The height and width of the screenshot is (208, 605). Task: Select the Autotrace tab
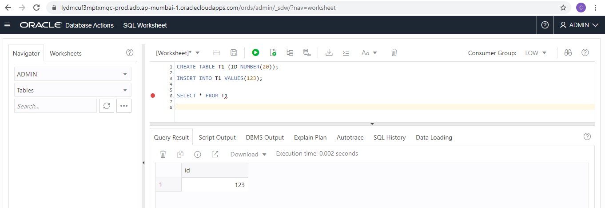[x=350, y=137]
